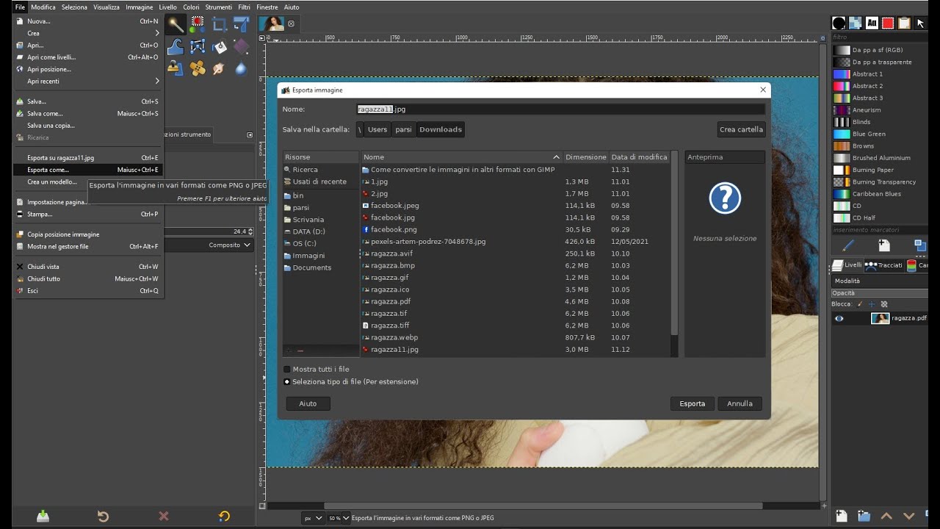The width and height of the screenshot is (940, 529).
Task: Select the Fuzzy Select magic wand tool
Action: (x=175, y=25)
